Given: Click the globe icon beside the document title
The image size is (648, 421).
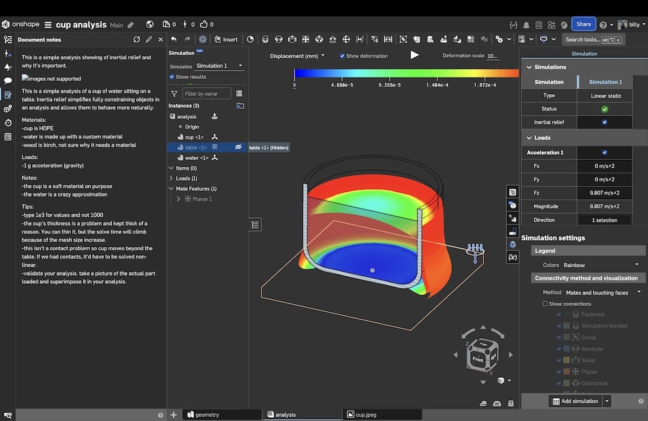Looking at the screenshot, I should coord(150,25).
